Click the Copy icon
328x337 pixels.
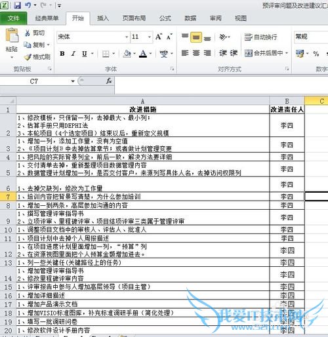(28, 45)
